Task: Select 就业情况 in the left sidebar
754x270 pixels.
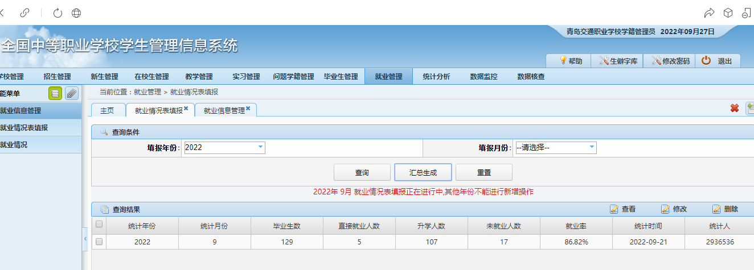Action: point(14,145)
